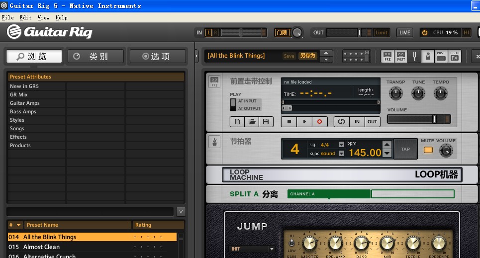
Task: Toggle the PRE tapedeck icon in toolbar
Action: point(387,56)
